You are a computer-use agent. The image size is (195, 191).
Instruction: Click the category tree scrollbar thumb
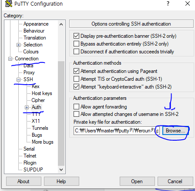61,113
